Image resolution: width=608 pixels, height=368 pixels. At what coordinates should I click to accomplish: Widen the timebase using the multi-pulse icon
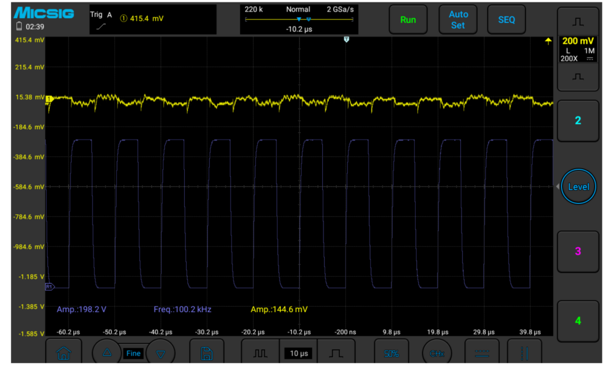[x=260, y=353]
